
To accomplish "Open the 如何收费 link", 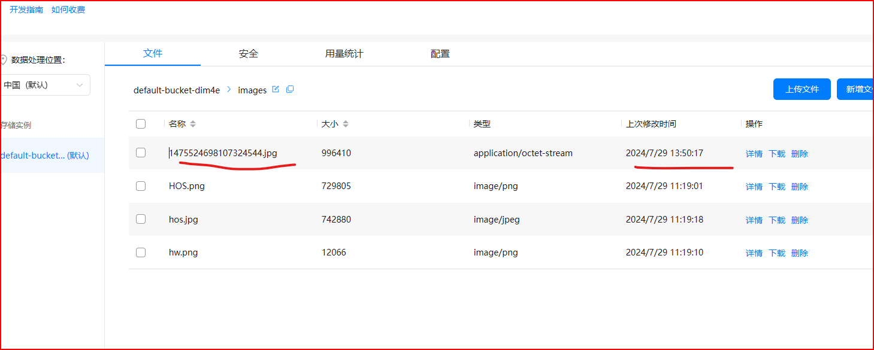I will 68,10.
